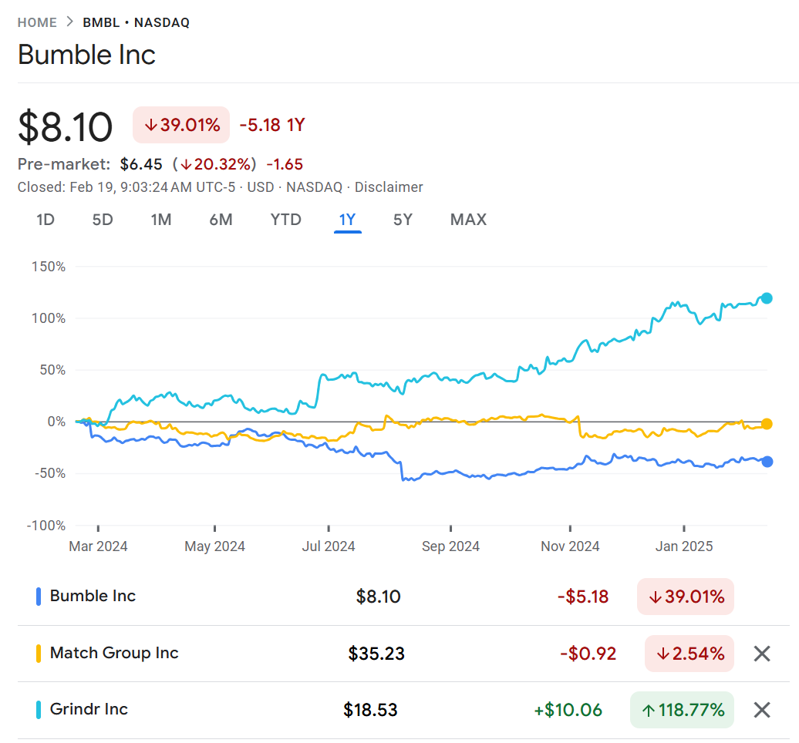Click the Grindr line endpoint dot

coord(767,298)
